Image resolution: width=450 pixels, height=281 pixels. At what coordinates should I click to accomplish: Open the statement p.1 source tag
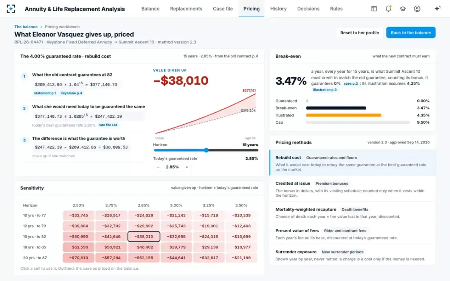pyautogui.click(x=45, y=93)
